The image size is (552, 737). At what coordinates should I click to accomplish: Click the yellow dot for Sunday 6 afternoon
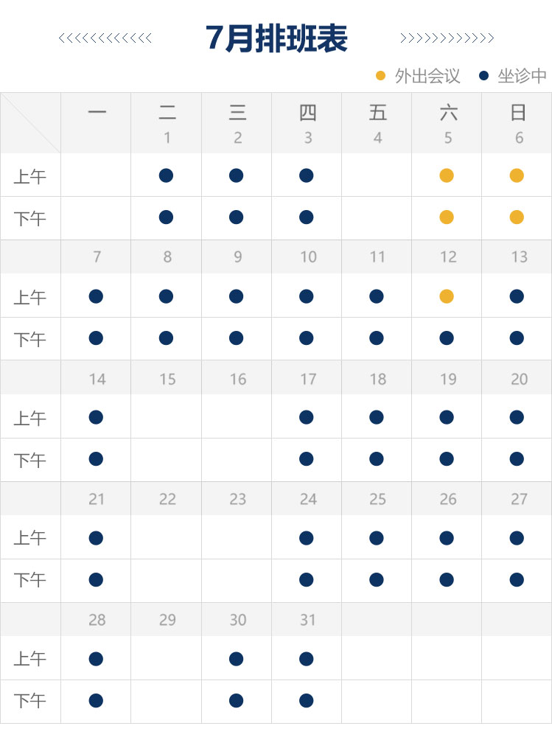click(x=517, y=217)
